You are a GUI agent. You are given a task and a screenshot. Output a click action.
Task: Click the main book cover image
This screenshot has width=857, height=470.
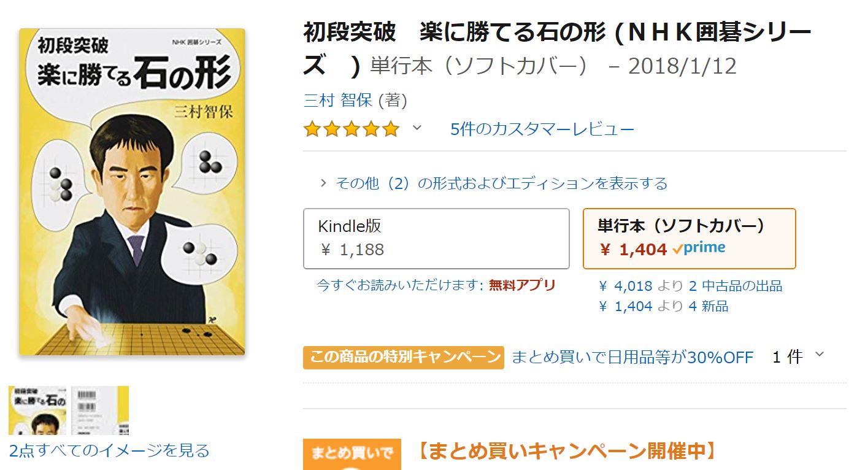(132, 192)
